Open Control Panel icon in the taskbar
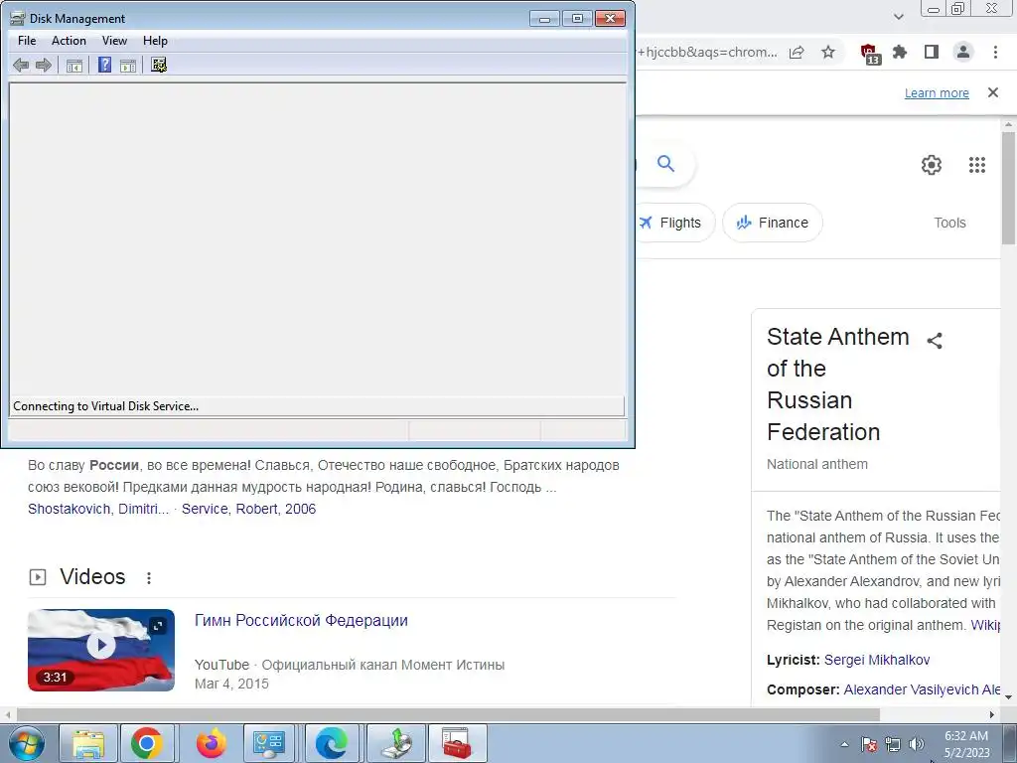 269,743
